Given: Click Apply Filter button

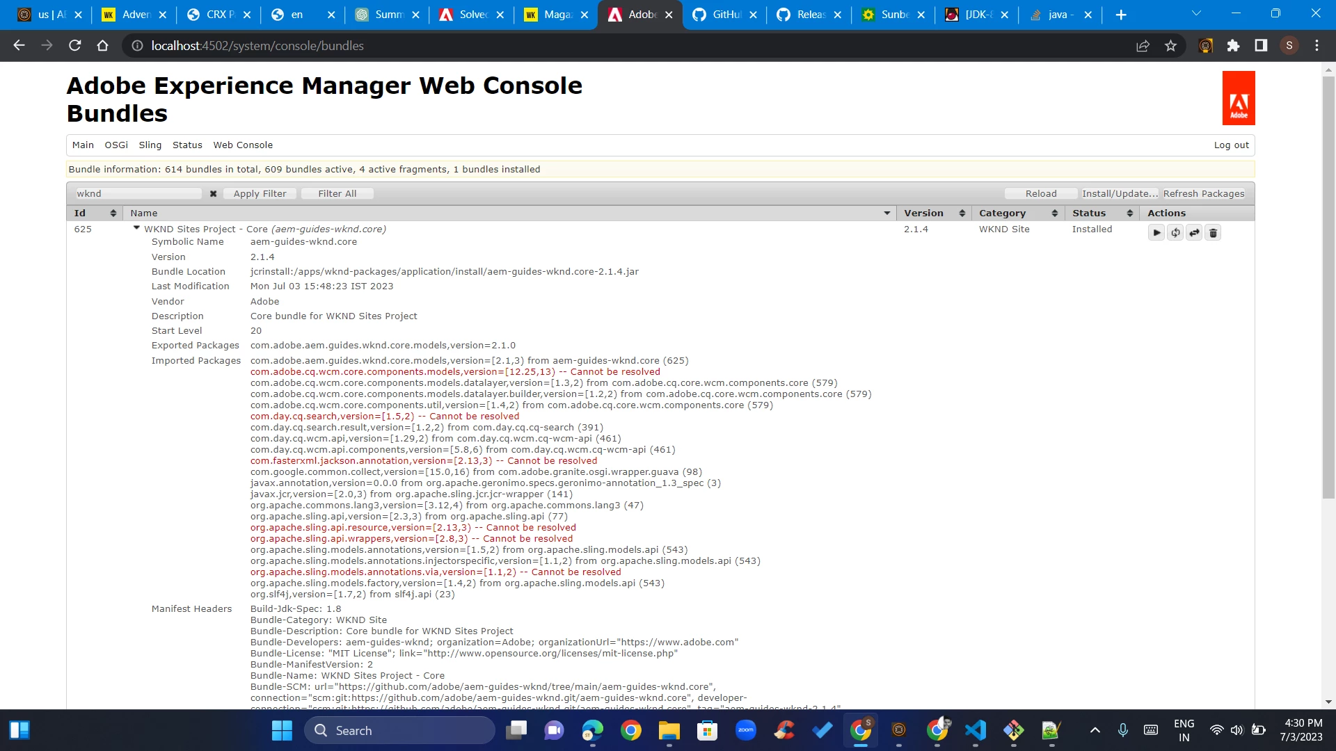Looking at the screenshot, I should (260, 194).
